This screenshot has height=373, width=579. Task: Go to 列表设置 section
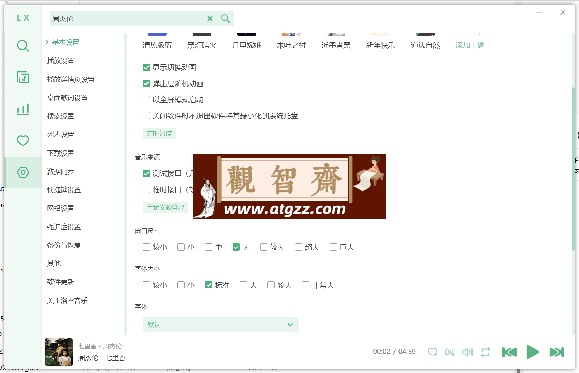[x=61, y=134]
